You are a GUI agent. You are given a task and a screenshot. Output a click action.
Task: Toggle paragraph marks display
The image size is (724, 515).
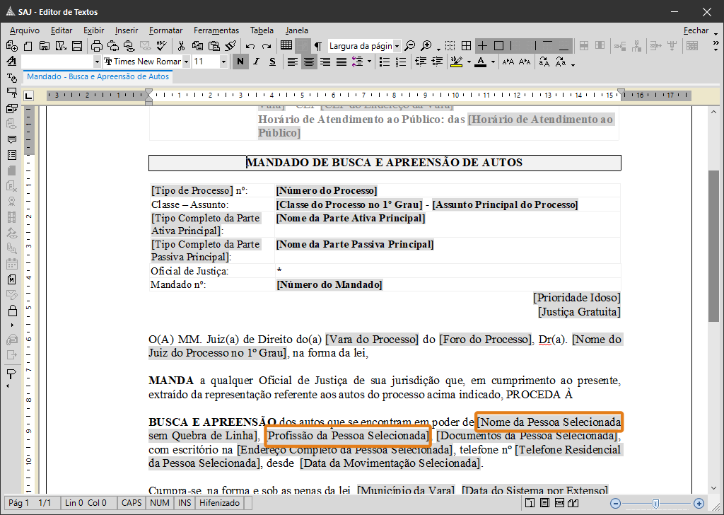point(318,46)
